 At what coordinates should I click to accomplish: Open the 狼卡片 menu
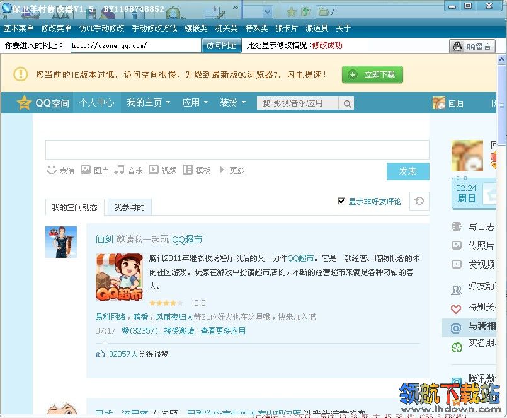point(287,28)
